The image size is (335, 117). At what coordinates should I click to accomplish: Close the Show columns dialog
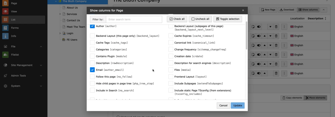[243, 11]
